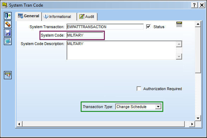207x138 pixels.
Task: Click the System Code field
Action: pos(85,35)
